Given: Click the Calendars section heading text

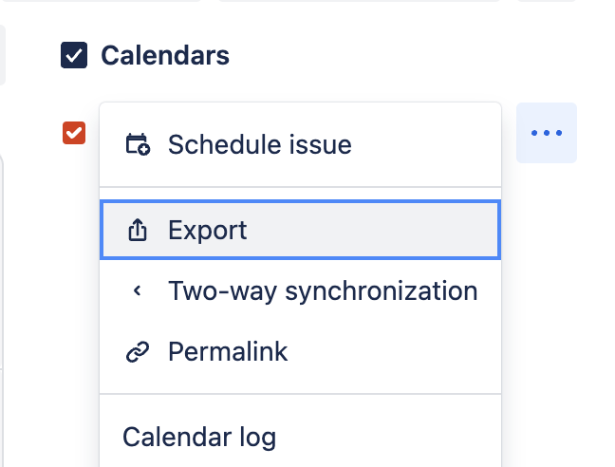Looking at the screenshot, I should click(x=165, y=55).
